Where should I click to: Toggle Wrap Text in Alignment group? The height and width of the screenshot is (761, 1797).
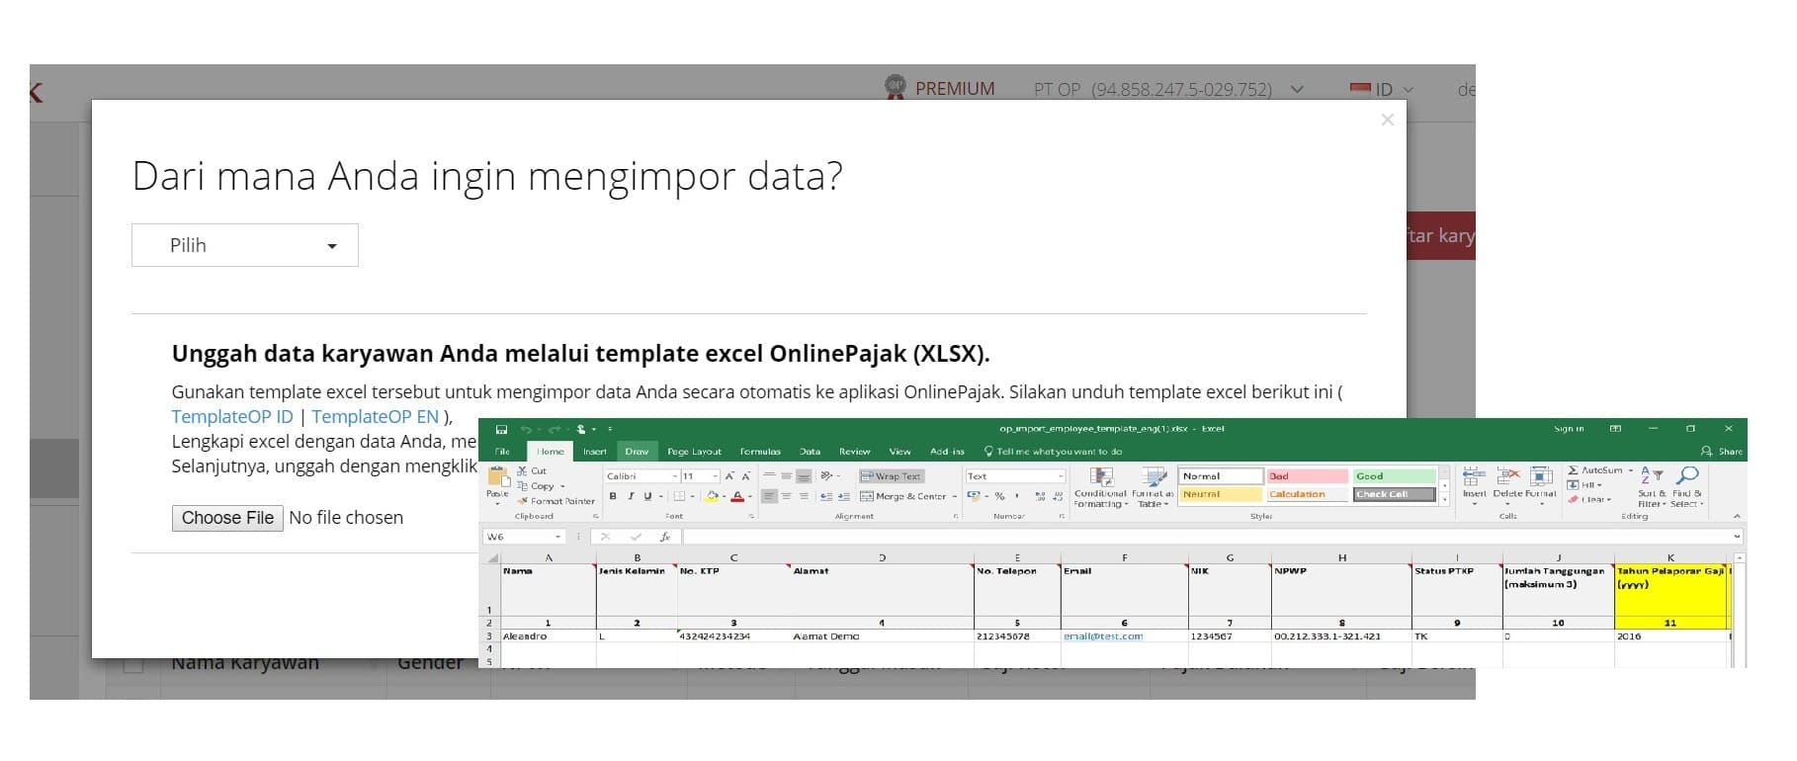[x=892, y=476]
